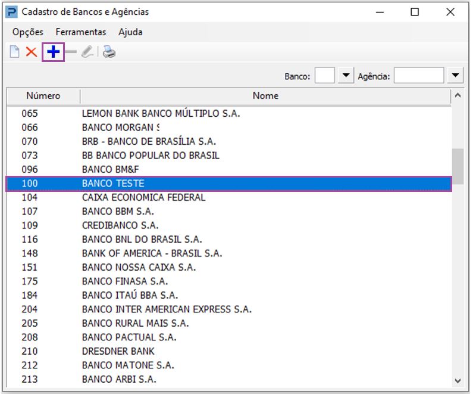
Task: Click the scrollbar up arrow
Action: tap(458, 95)
